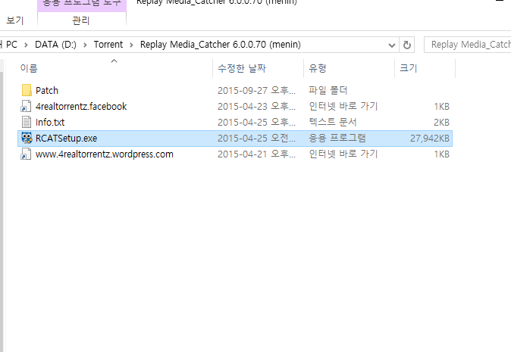
Task: Click the type cell of www.4realtorrentz.wordpress.com
Action: pos(343,154)
